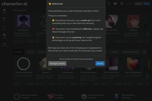Image resolution: width=152 pixels, height=101 pixels.
Task: Open the book guide icon
Action: [x=116, y=4]
